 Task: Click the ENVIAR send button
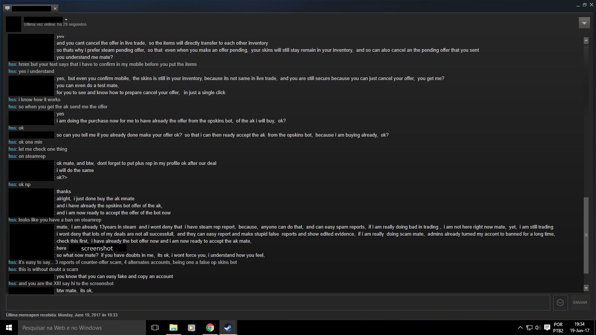pyautogui.click(x=580, y=303)
